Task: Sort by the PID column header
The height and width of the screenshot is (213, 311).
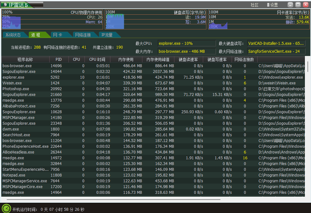Action: click(59, 59)
